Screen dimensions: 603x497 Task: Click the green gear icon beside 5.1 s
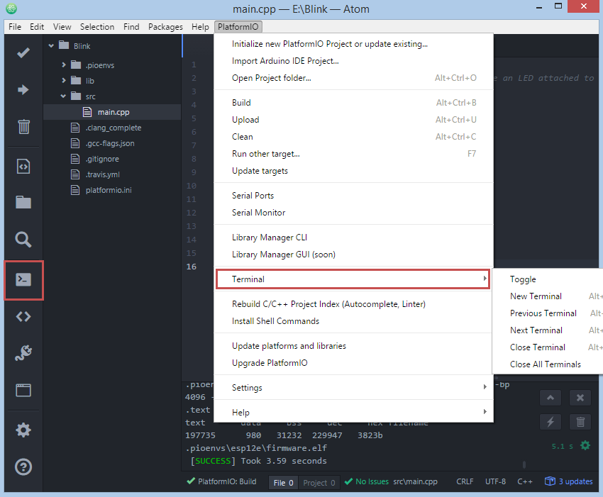click(585, 445)
